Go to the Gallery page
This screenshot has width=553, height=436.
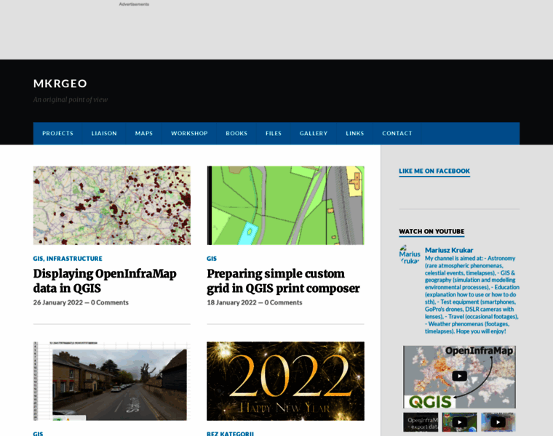tap(314, 134)
